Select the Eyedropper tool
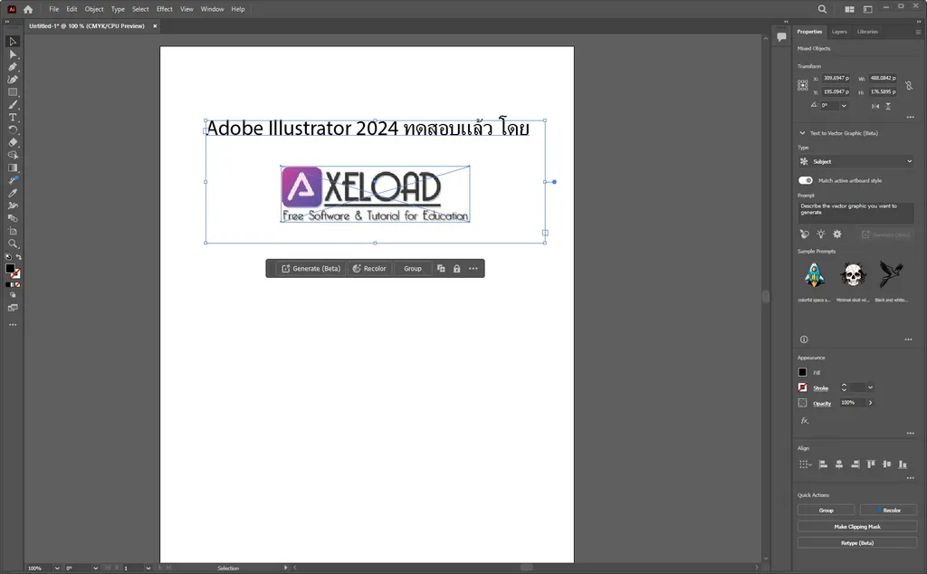This screenshot has height=574, width=927. [x=13, y=194]
